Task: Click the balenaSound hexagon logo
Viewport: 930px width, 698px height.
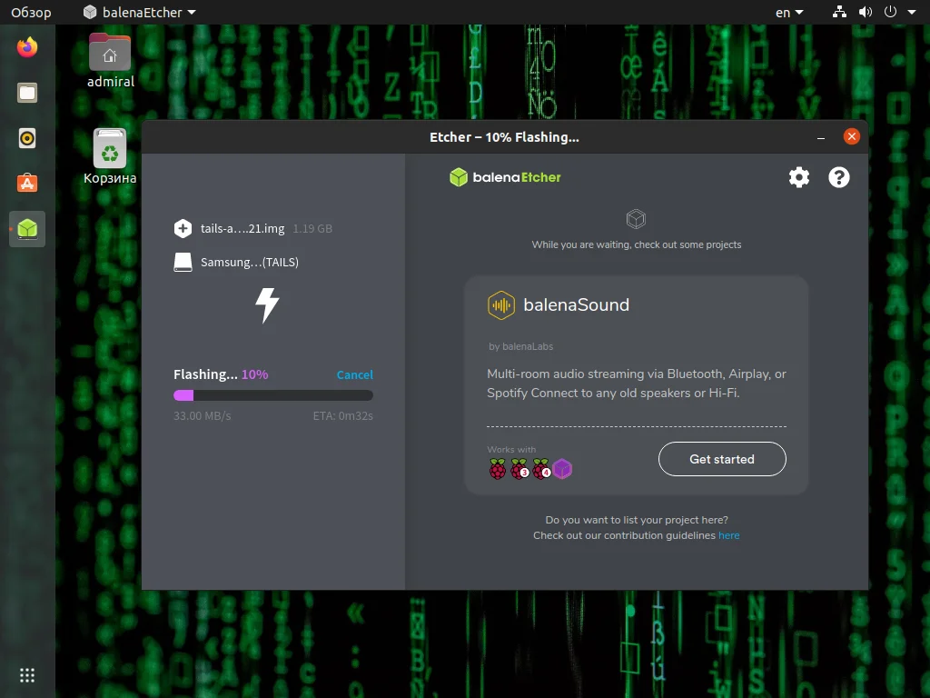Action: tap(501, 305)
